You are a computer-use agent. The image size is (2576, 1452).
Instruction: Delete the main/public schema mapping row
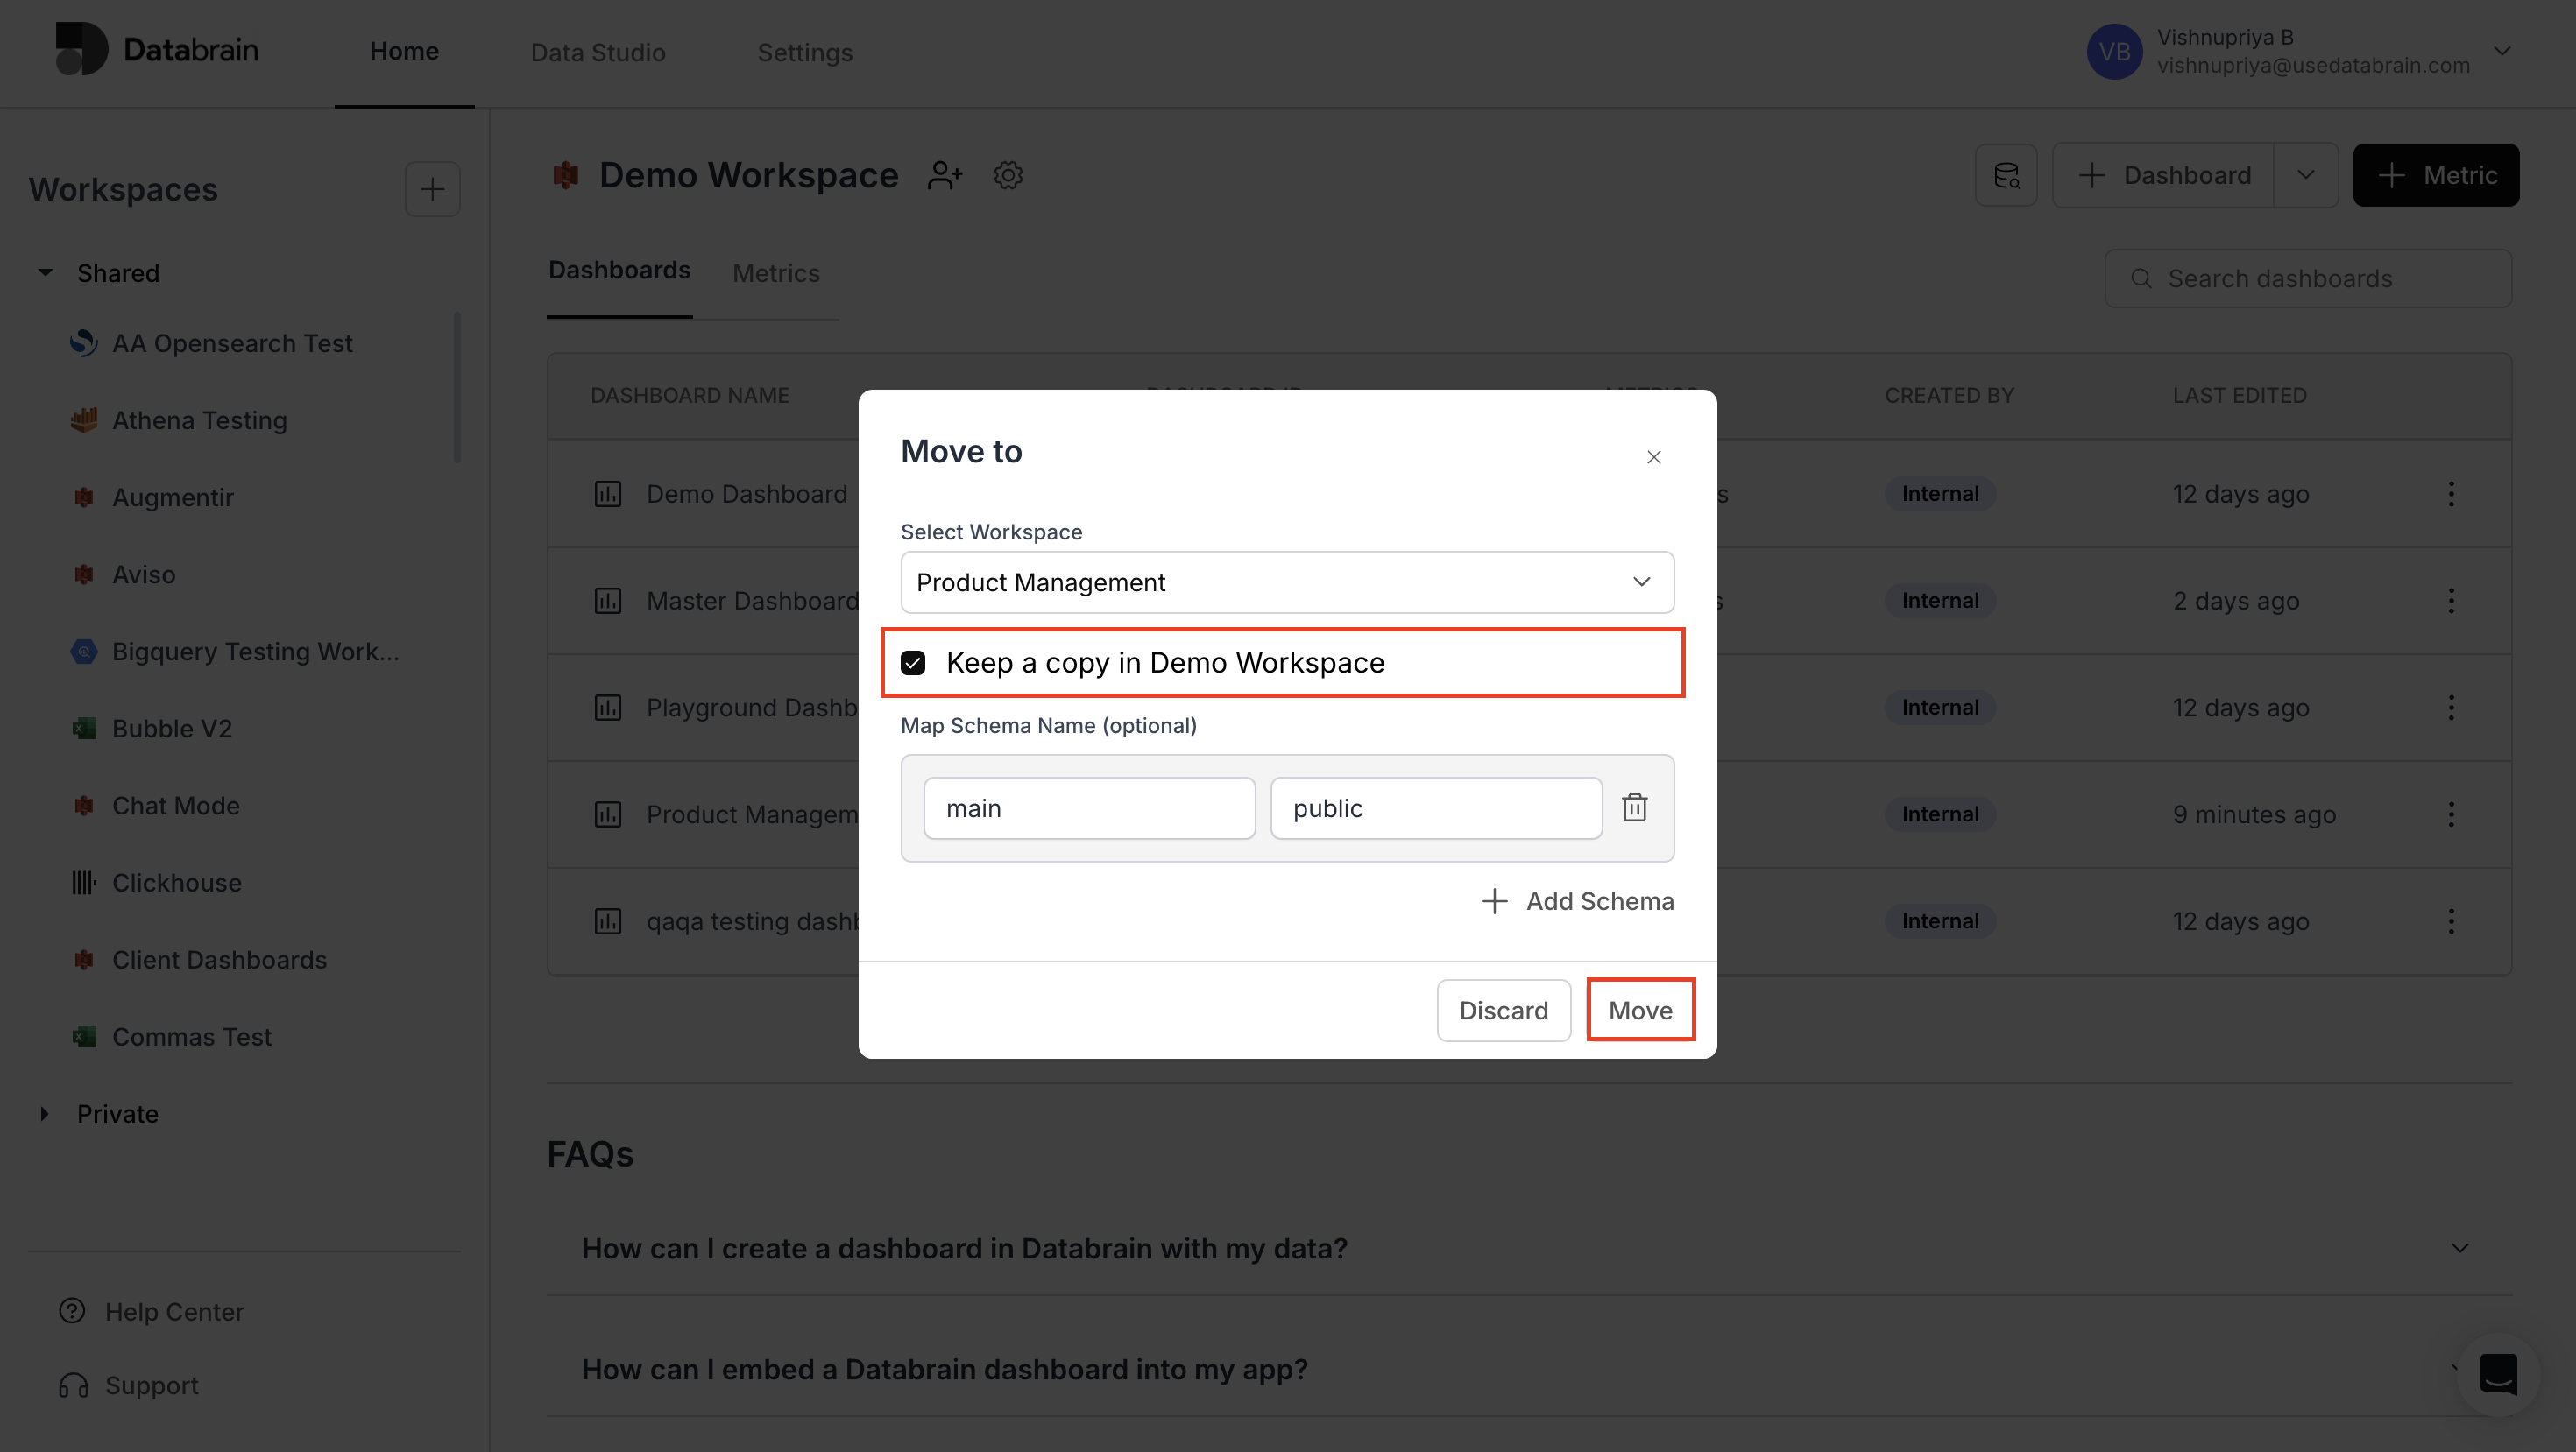pos(1635,807)
